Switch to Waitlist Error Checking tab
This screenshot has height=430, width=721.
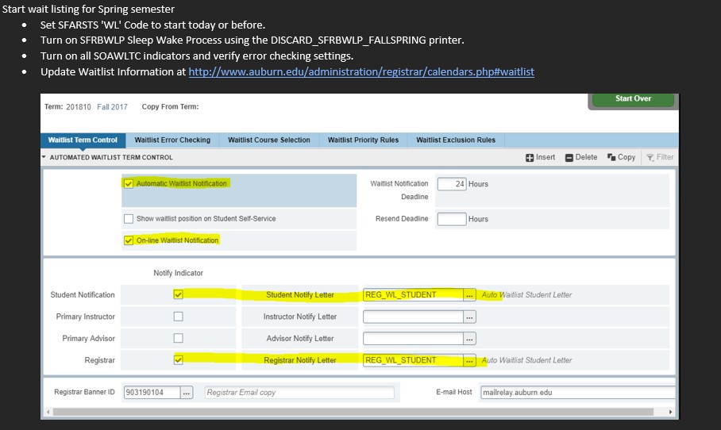tap(172, 140)
